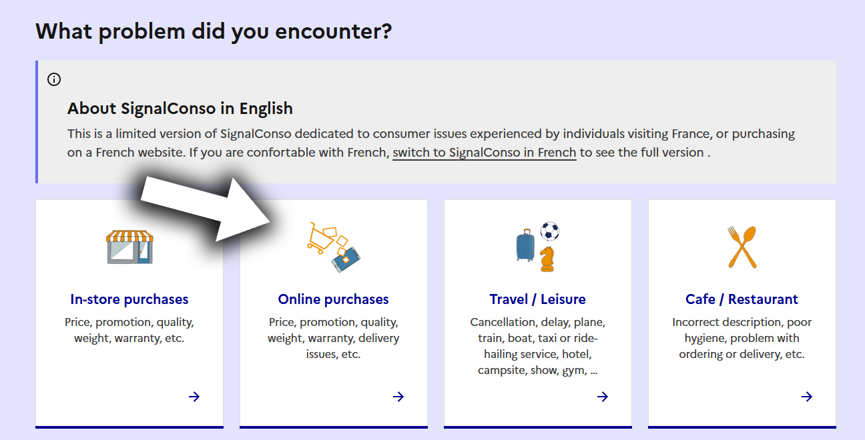This screenshot has width=865, height=440.
Task: Click the arrow on the Cafe / Restaurant card
Action: (x=807, y=397)
